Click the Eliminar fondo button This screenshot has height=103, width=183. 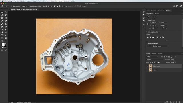157,46
